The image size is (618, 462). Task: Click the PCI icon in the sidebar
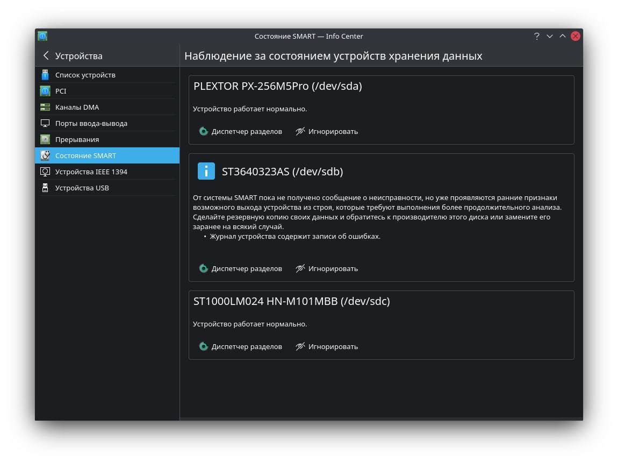pos(45,91)
